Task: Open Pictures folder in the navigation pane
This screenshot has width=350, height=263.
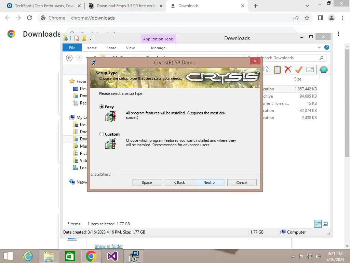Action: pyautogui.click(x=80, y=153)
